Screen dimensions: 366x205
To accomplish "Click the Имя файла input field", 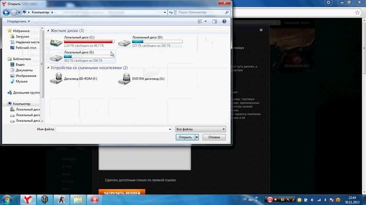I will [x=112, y=129].
